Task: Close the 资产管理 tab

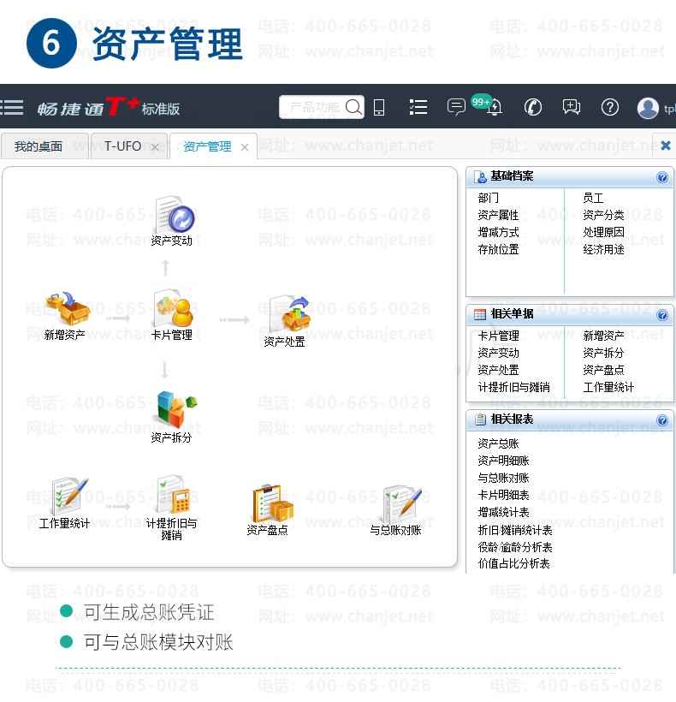Action: (245, 147)
